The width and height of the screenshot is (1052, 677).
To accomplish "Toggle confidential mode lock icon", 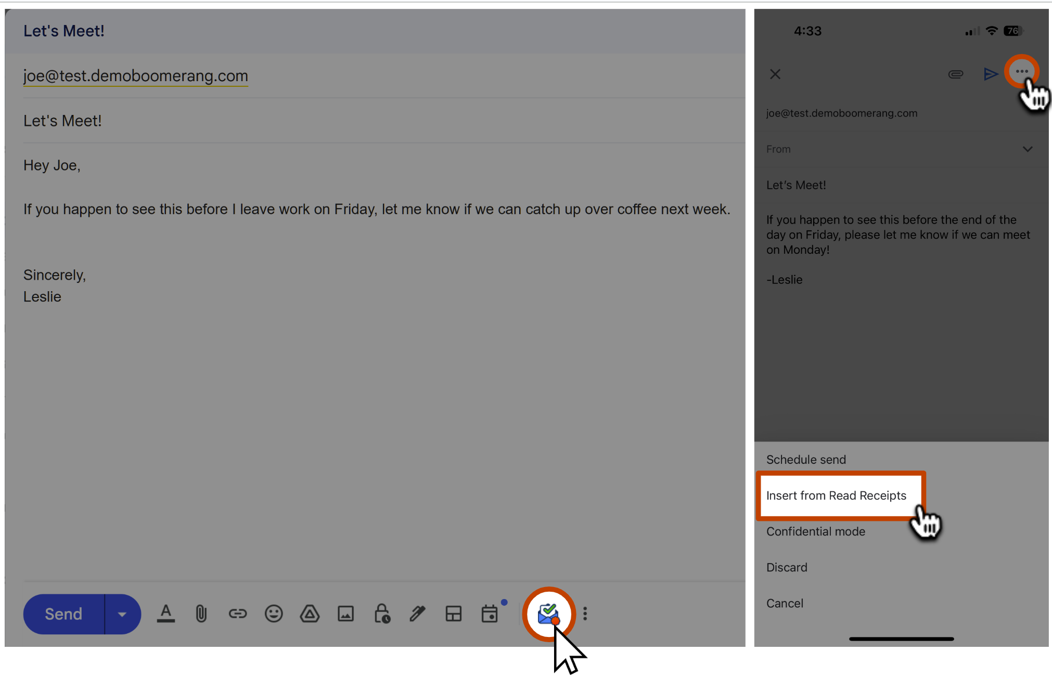I will (x=382, y=614).
